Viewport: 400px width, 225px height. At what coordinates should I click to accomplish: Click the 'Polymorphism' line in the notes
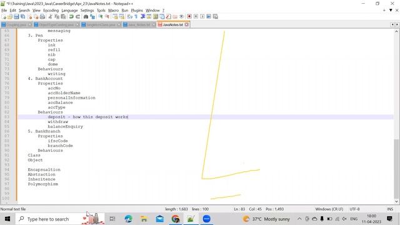pyautogui.click(x=43, y=184)
